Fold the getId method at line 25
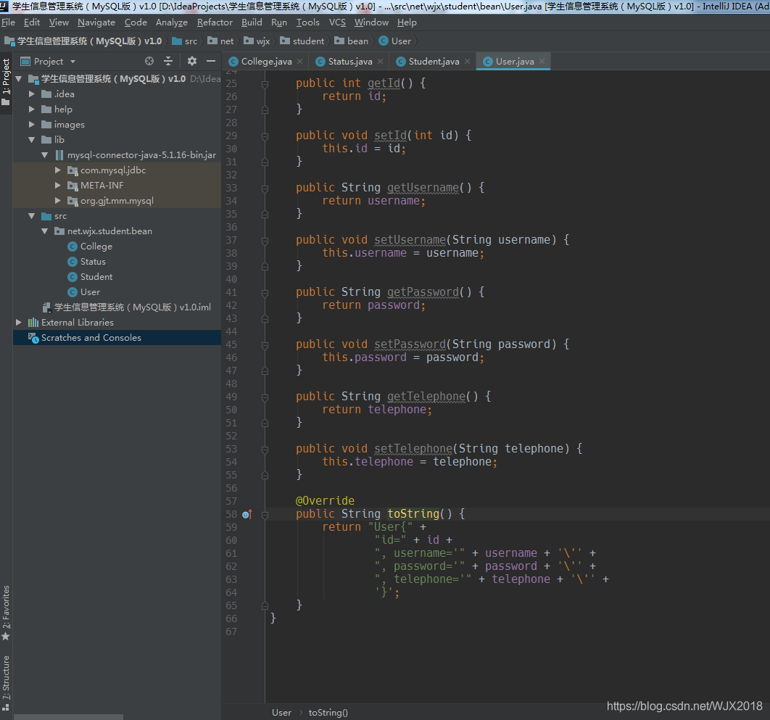 point(265,84)
